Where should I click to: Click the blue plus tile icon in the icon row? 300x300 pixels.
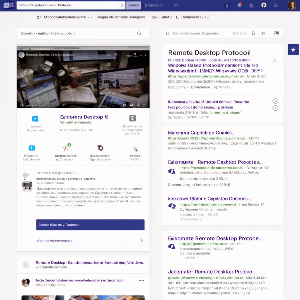[x=32, y=148]
